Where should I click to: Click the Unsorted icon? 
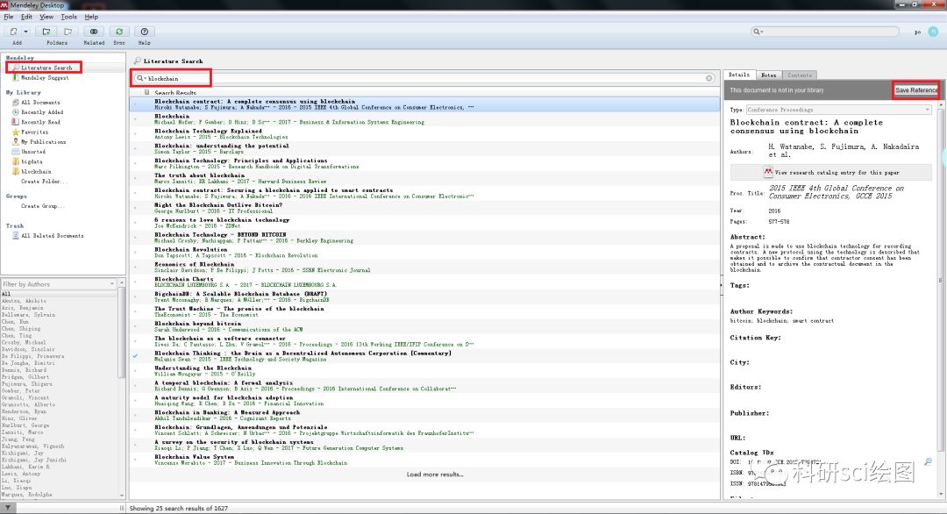[x=16, y=152]
